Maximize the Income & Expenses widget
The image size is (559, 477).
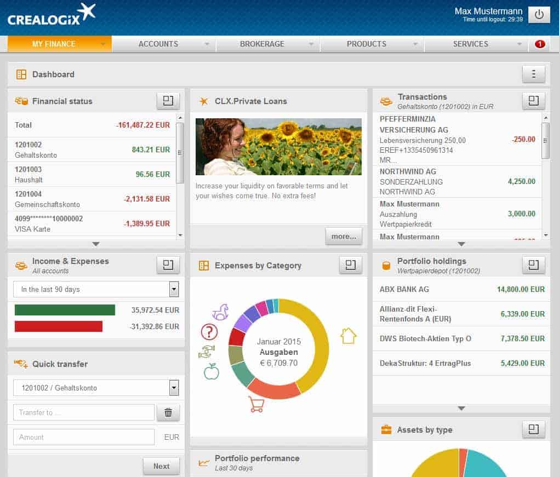point(168,265)
